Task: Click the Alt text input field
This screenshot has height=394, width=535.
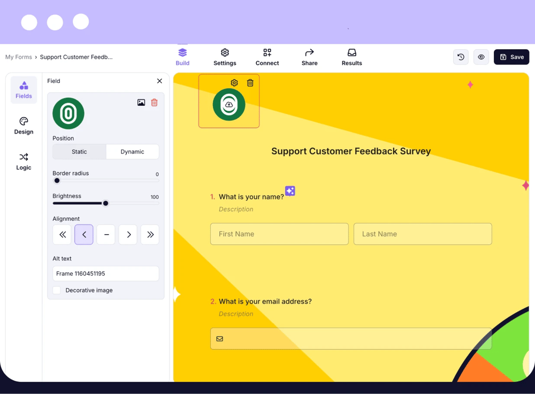Action: (x=105, y=273)
